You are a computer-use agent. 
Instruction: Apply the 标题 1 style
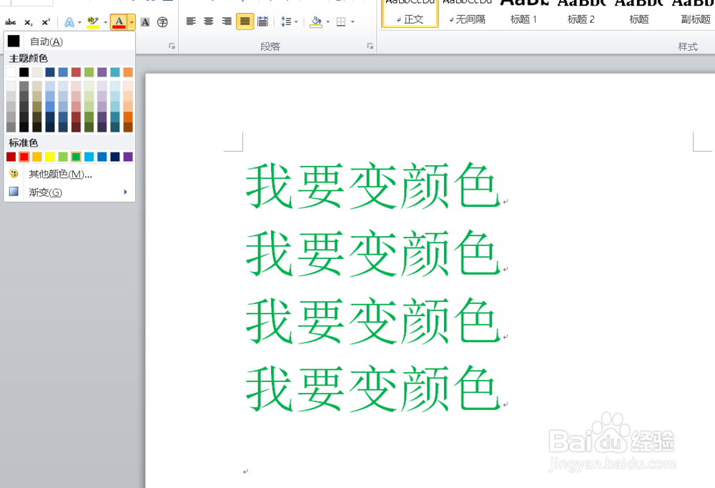523,19
